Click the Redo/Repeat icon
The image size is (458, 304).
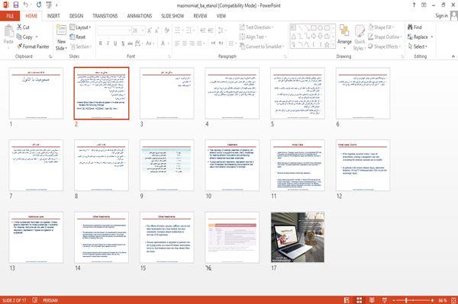(x=39, y=5)
